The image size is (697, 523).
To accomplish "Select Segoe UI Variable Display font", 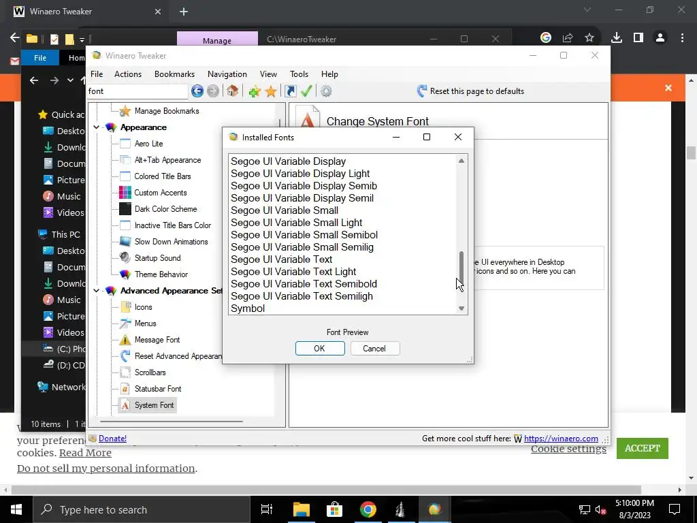I will point(288,161).
